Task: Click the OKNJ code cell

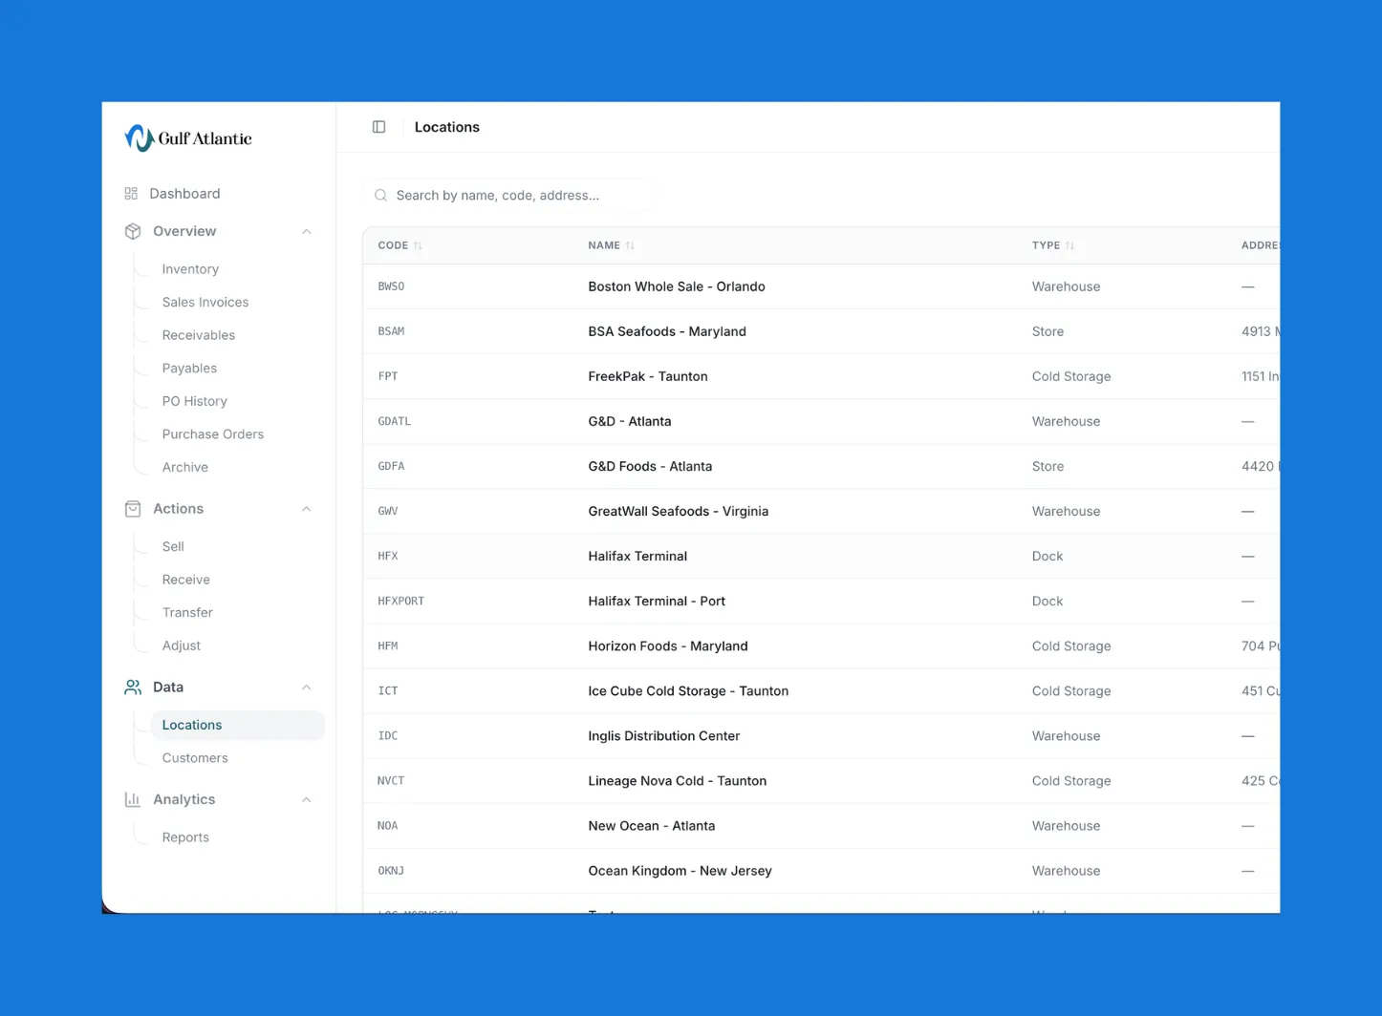Action: pos(391,870)
